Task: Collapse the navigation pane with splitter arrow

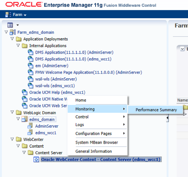Action: (168, 118)
